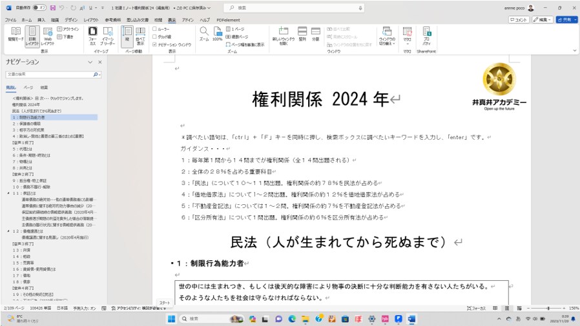Open the File (ファイル) menu

coord(10,20)
